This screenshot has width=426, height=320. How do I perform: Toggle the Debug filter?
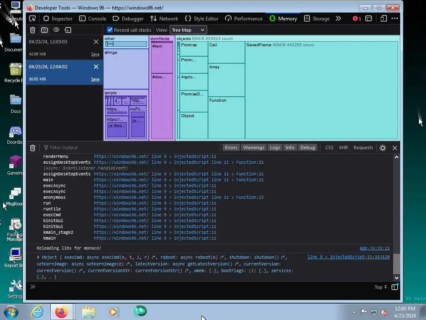pos(307,147)
